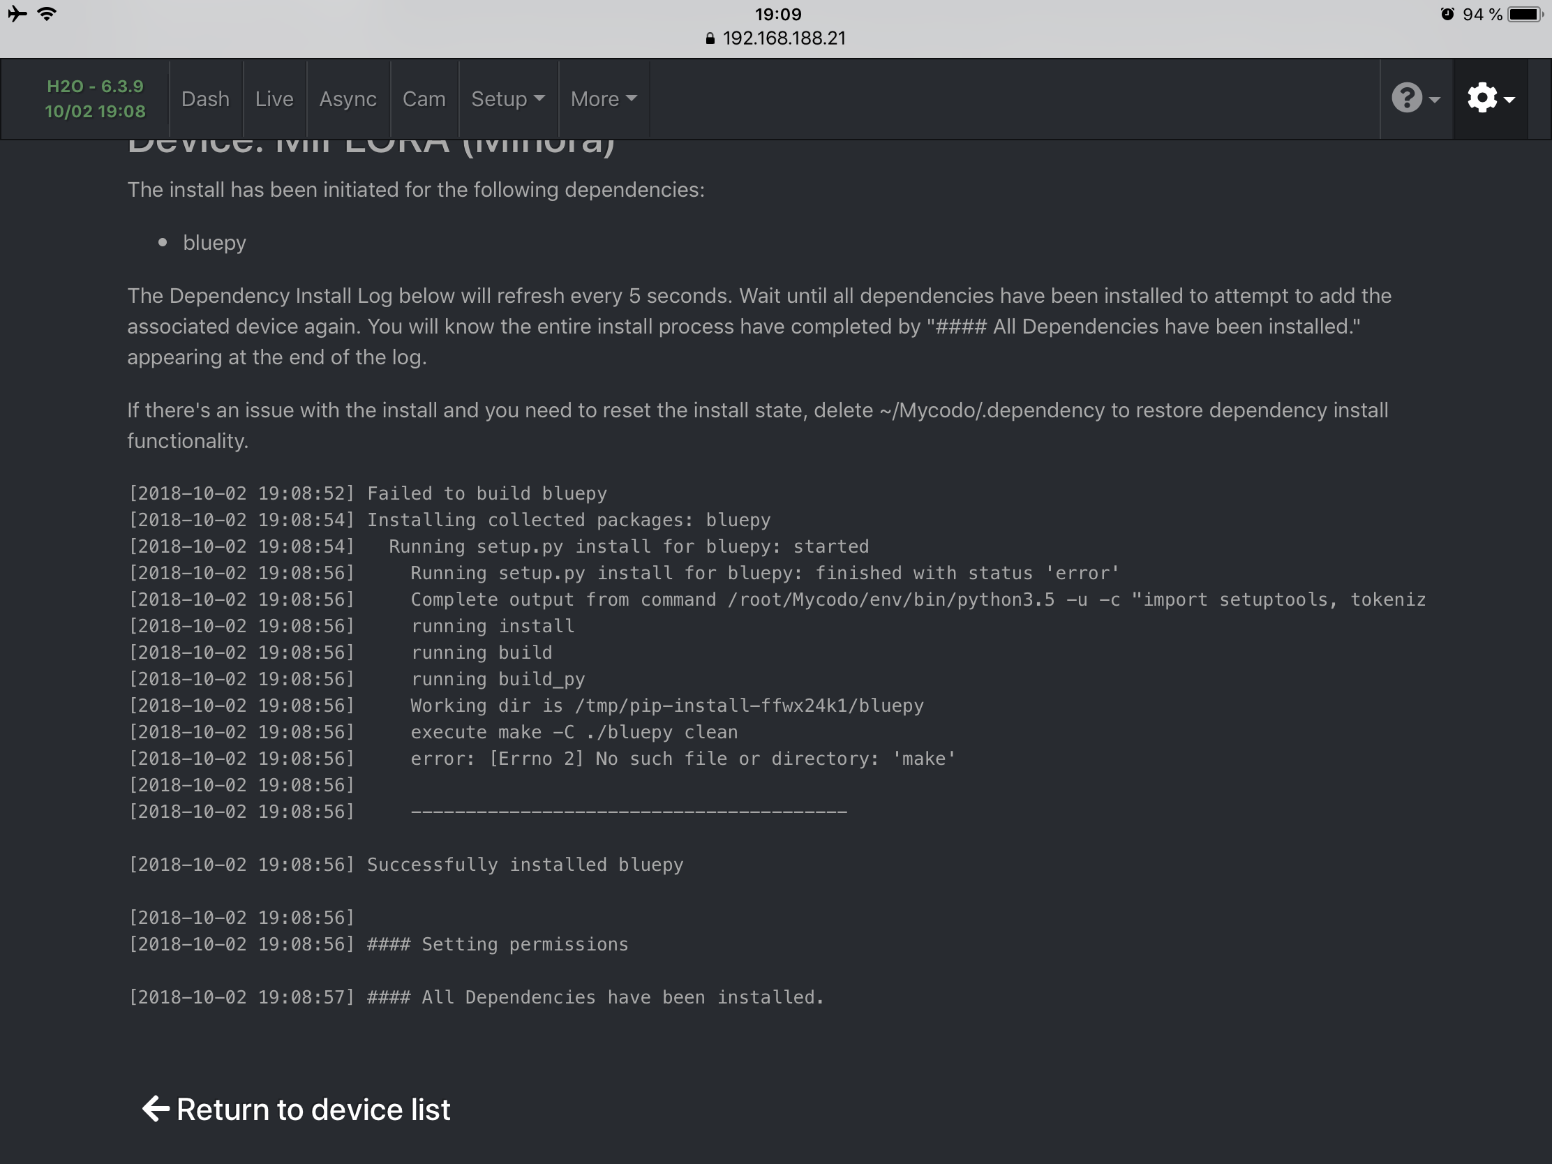Click the help question mark icon

pyautogui.click(x=1407, y=98)
